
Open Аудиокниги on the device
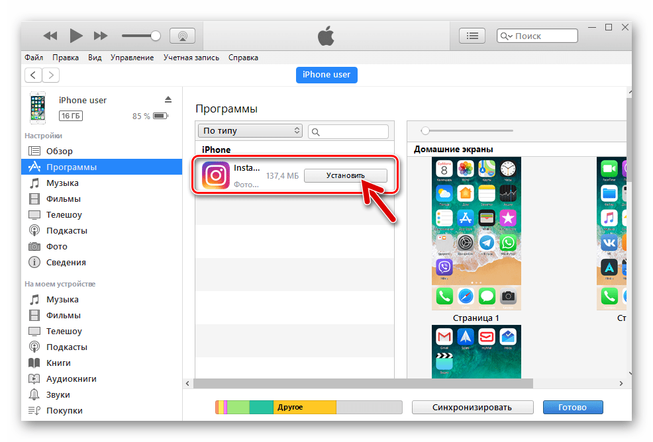[101, 378]
